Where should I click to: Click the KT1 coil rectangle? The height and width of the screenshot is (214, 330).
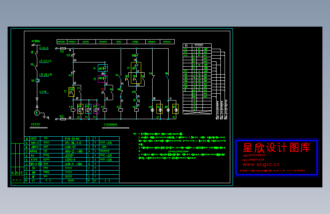click(x=73, y=110)
